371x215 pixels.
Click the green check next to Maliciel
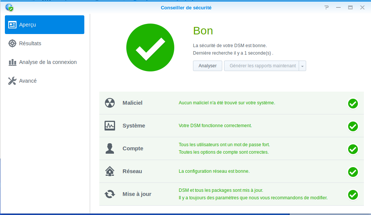[x=353, y=104]
